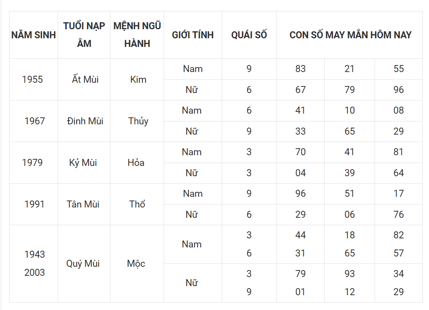The width and height of the screenshot is (429, 310).
Task: Click lucky number 83 in 1955 Nam row
Action: 300,69
